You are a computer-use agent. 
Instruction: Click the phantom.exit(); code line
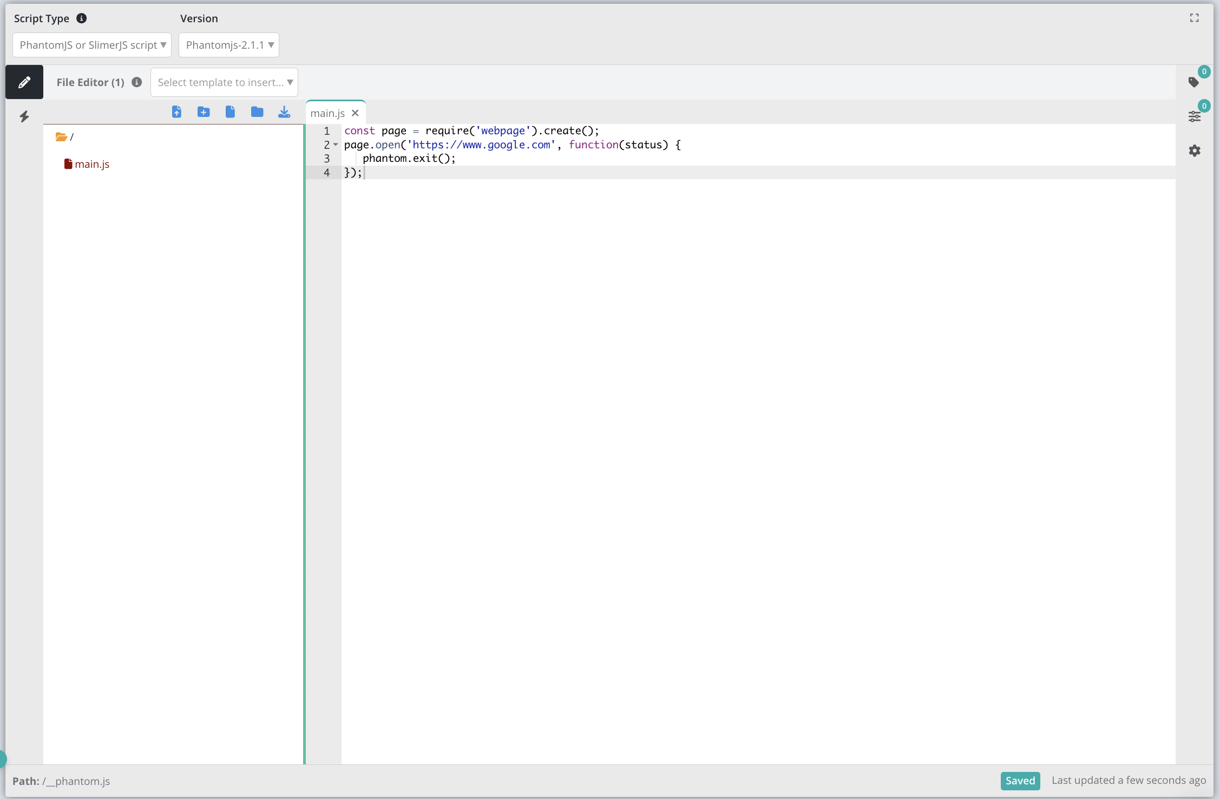tap(409, 159)
